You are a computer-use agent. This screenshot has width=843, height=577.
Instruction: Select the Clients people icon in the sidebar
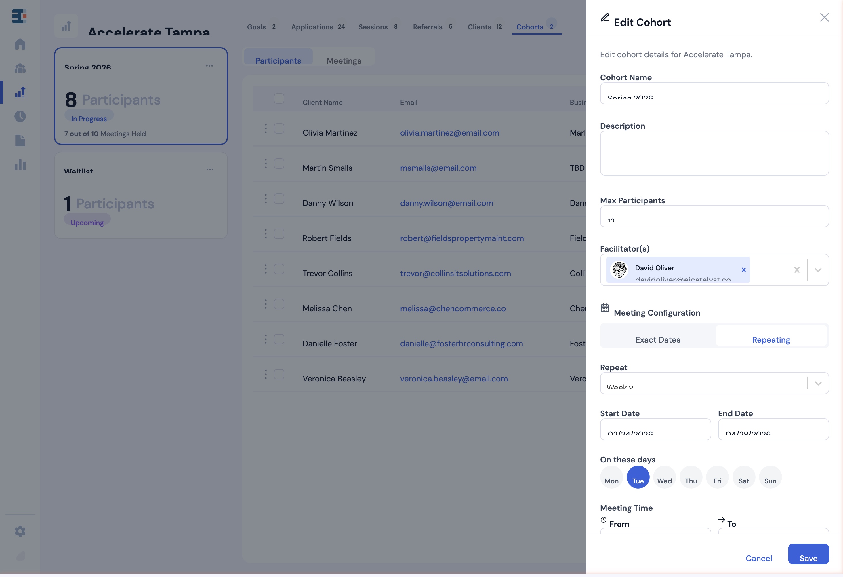20,68
